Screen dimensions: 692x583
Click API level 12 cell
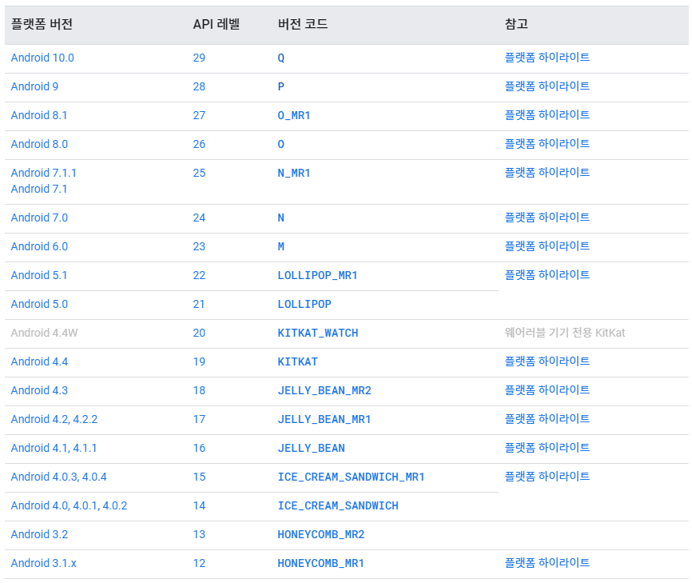(199, 563)
